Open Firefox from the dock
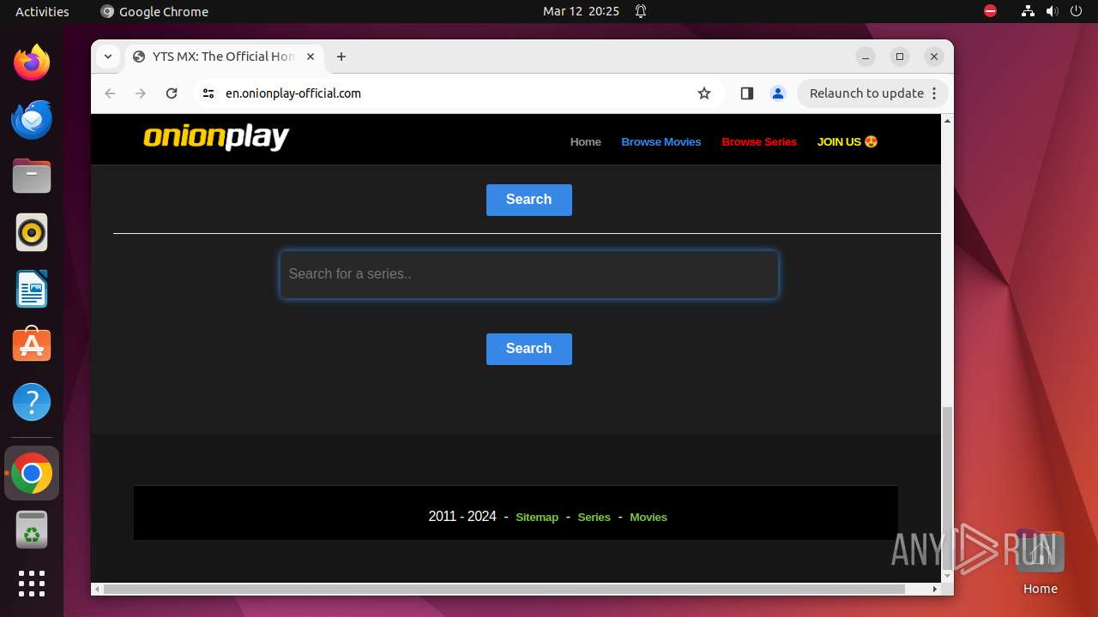 (x=32, y=63)
